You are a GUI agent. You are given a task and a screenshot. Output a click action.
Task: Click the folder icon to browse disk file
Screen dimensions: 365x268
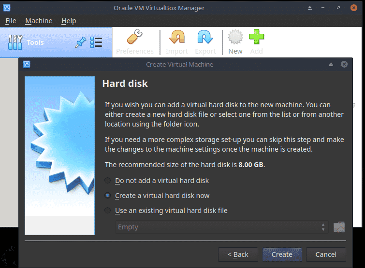tap(339, 227)
